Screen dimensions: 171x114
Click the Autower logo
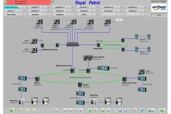(x=159, y=8)
